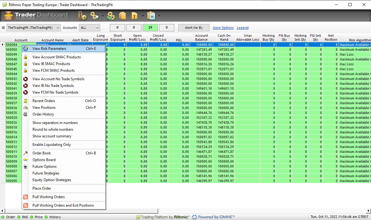Click the gears with money toolbar icon

pyautogui.click(x=111, y=15)
